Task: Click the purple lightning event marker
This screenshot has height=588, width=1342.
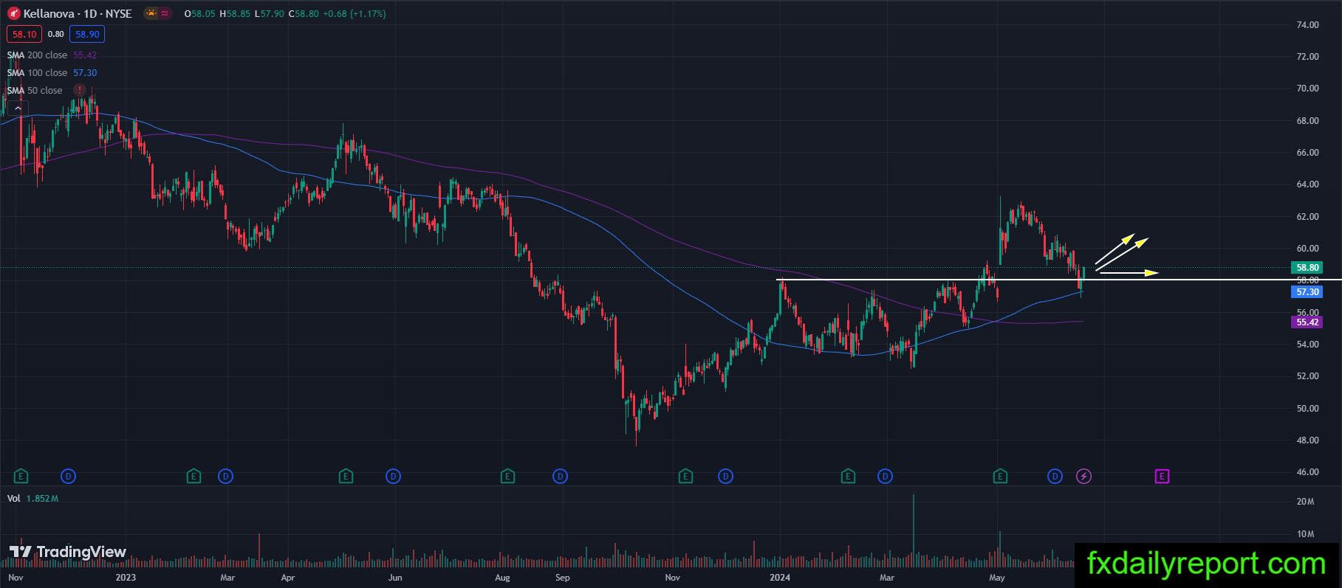Action: pos(1083,477)
